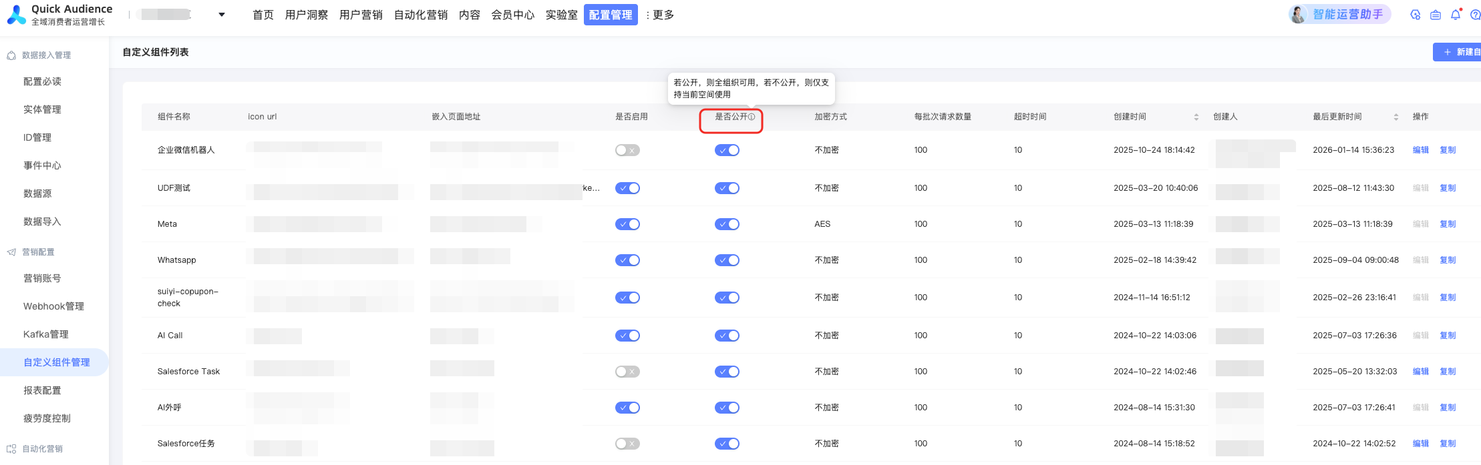Enable Salesforce Task 是否启用 switch

pos(627,372)
